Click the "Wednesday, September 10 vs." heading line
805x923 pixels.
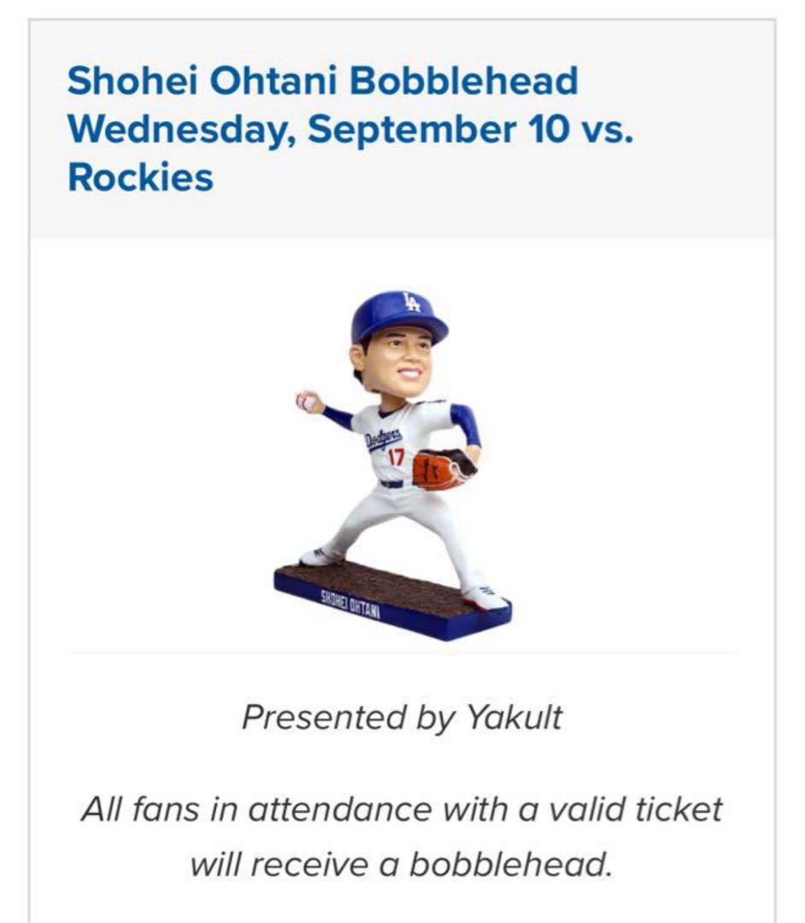coord(350,130)
